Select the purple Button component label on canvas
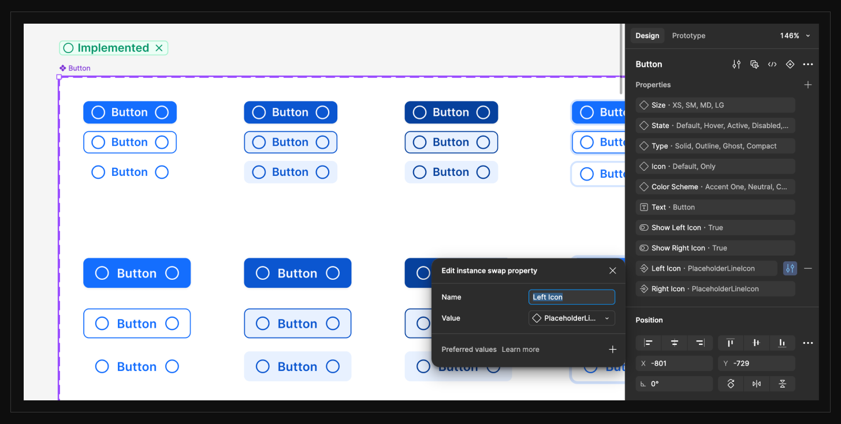Viewport: 841px width, 424px height. tap(75, 68)
